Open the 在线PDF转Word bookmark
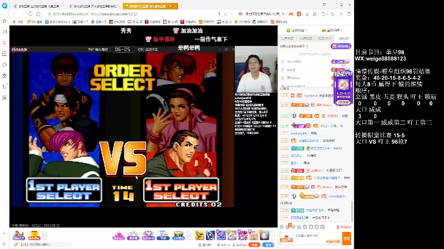Image resolution: width=444 pixels, height=249 pixels. (58, 22)
